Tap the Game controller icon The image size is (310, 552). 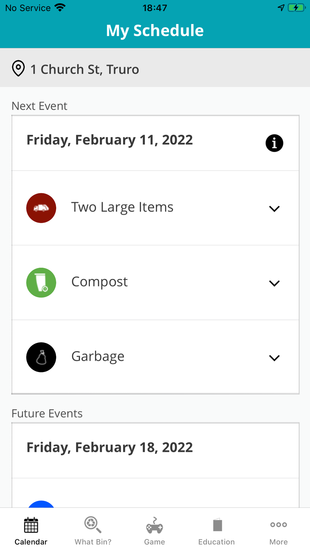pyautogui.click(x=154, y=525)
